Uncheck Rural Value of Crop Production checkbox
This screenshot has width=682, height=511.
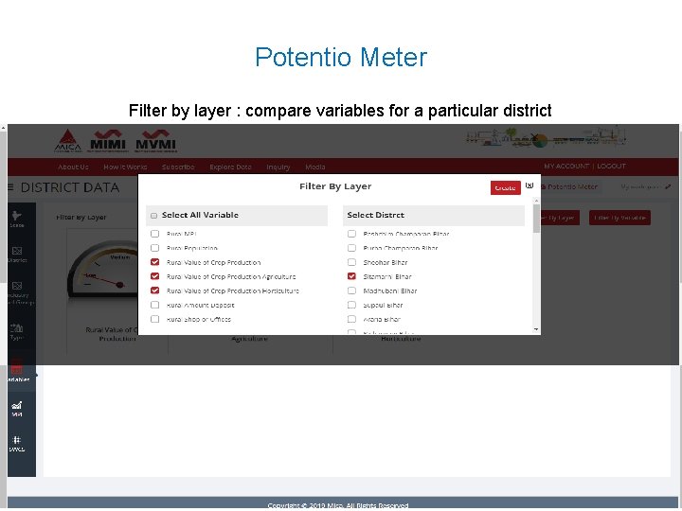click(154, 262)
